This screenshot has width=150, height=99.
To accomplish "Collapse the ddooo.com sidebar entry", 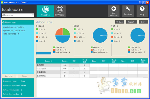I will [x=3, y=23].
